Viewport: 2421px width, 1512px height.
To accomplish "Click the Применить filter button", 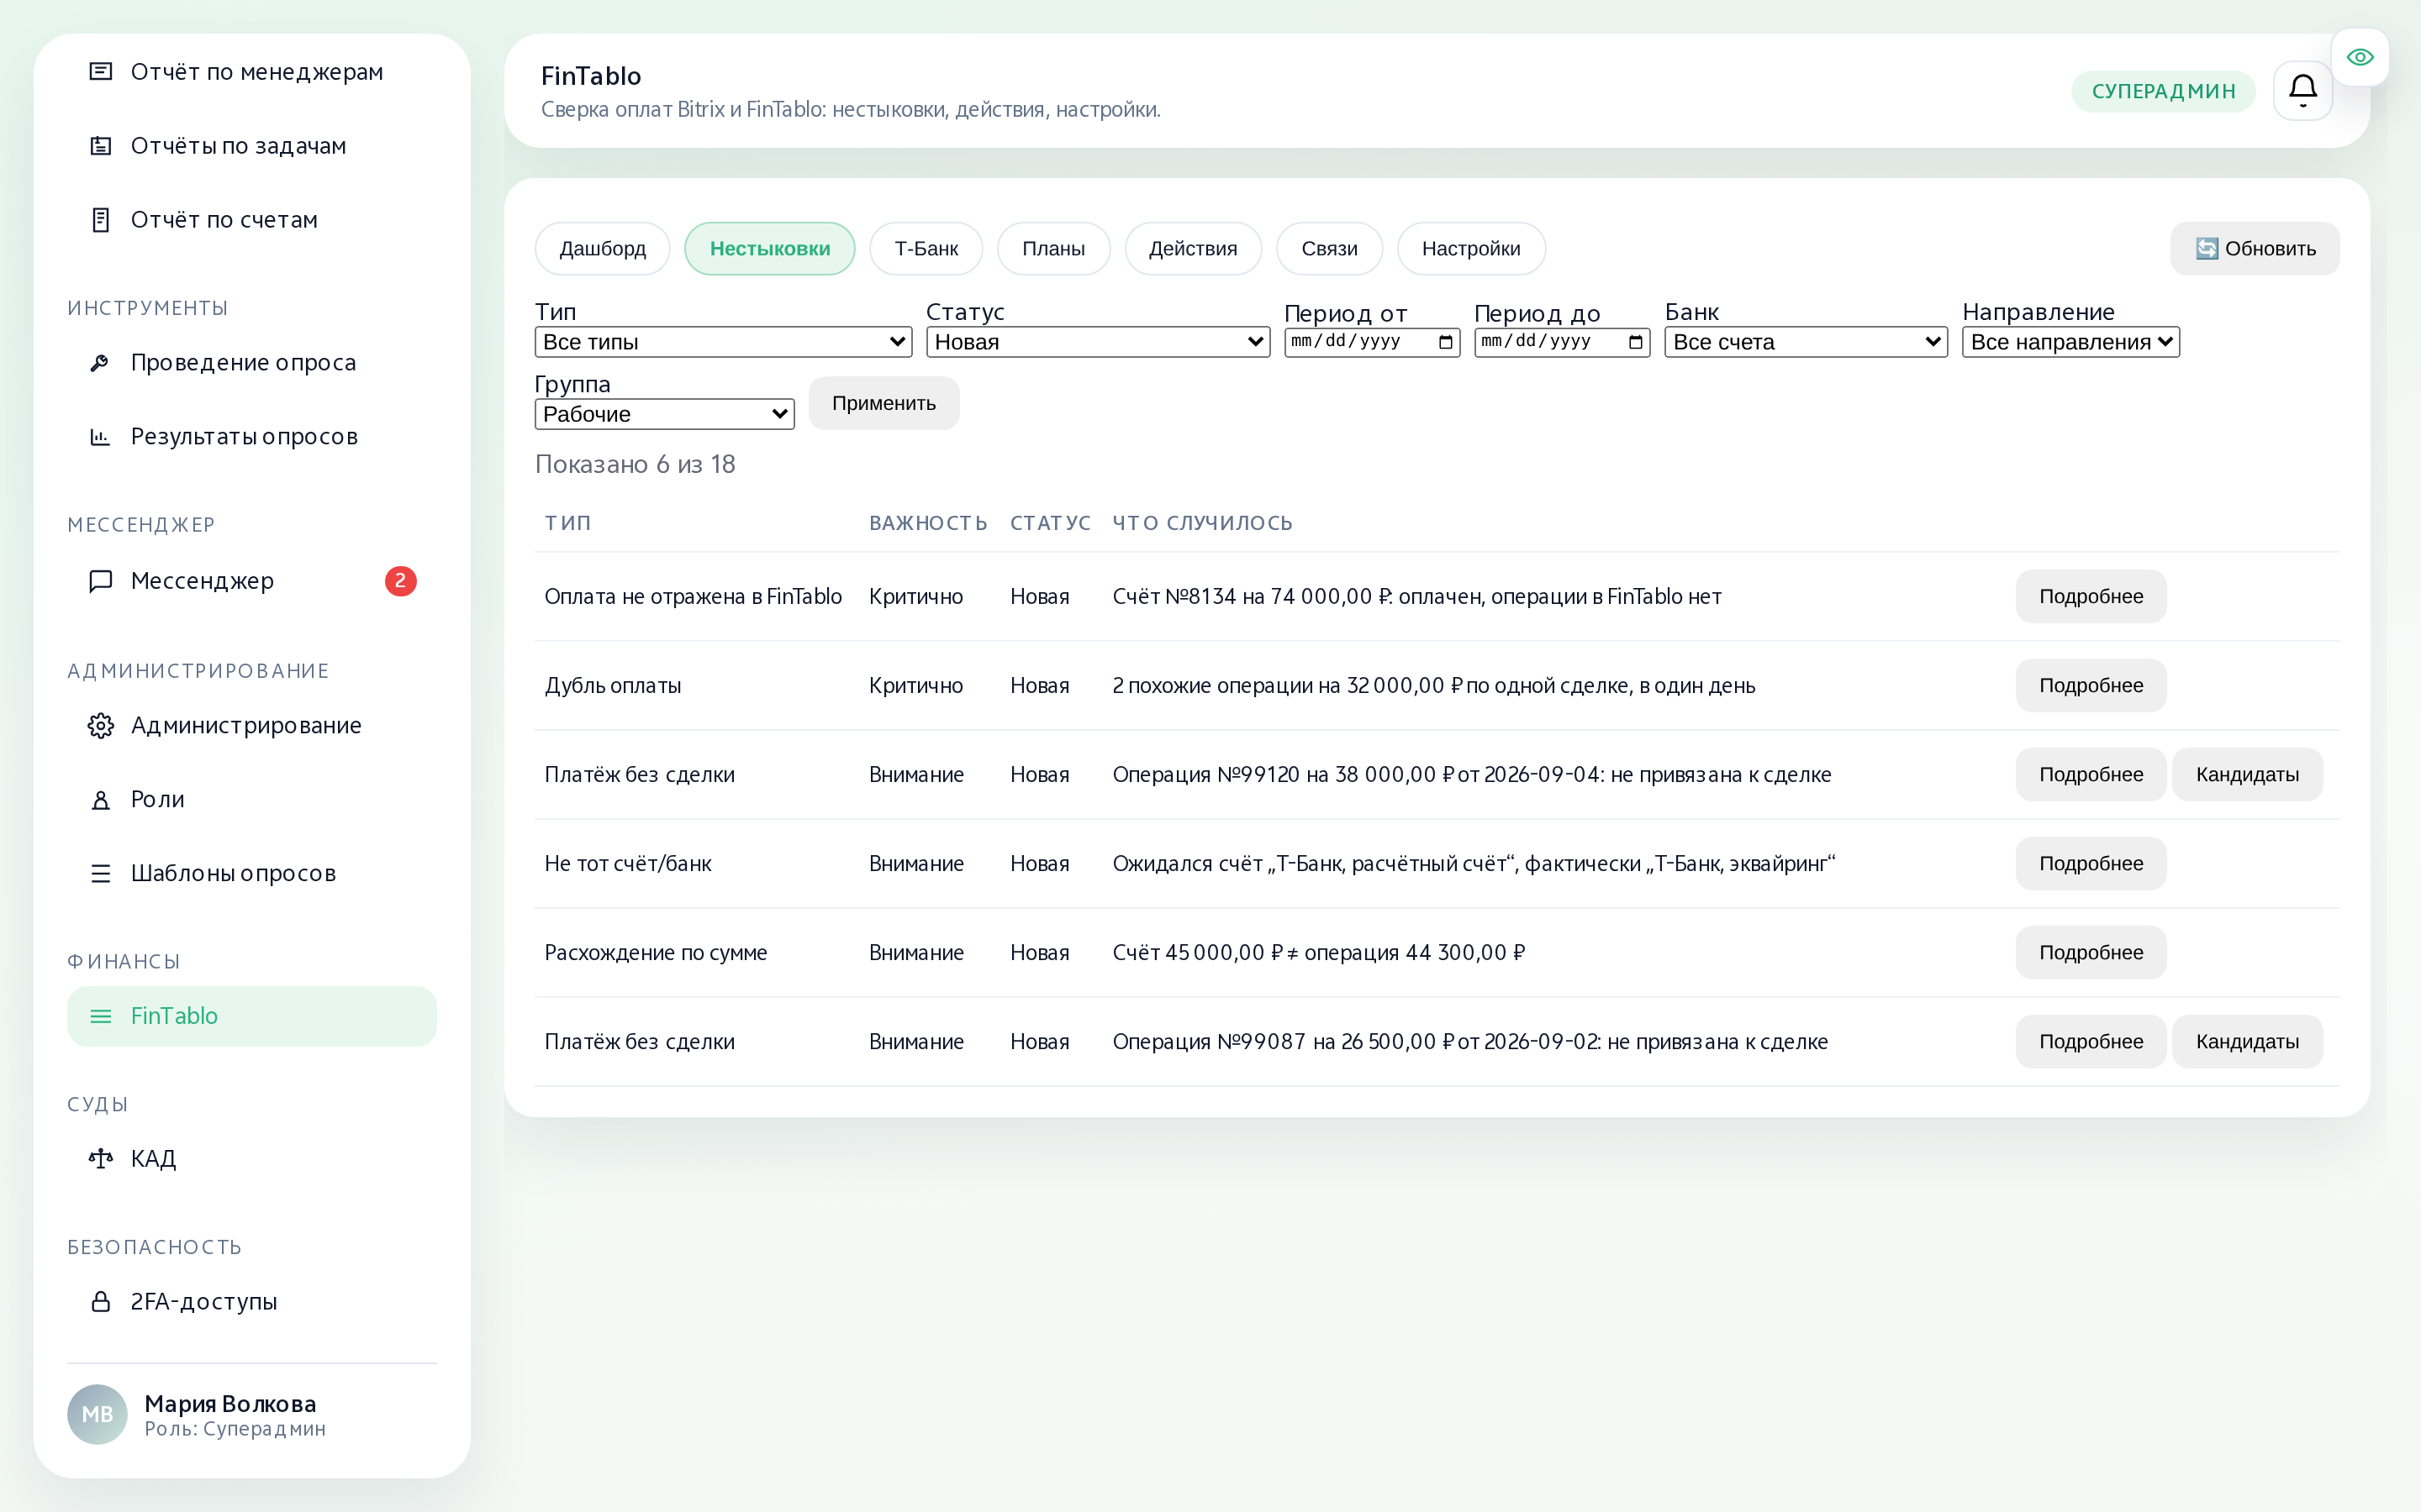I will click(883, 403).
